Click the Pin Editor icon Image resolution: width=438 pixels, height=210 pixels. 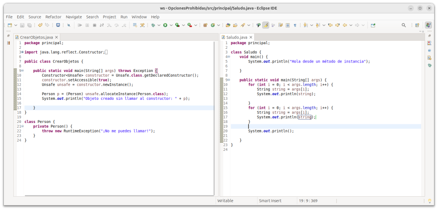click(x=373, y=25)
